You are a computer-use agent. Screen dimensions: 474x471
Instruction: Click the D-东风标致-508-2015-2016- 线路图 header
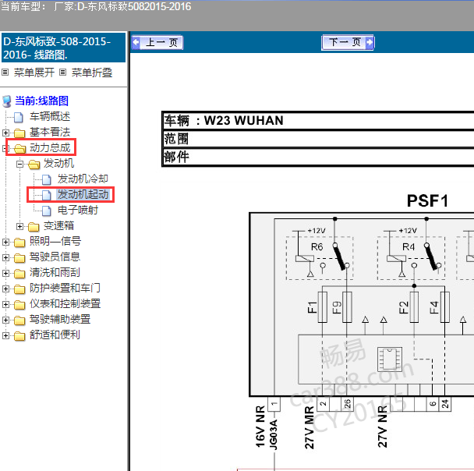click(x=63, y=48)
